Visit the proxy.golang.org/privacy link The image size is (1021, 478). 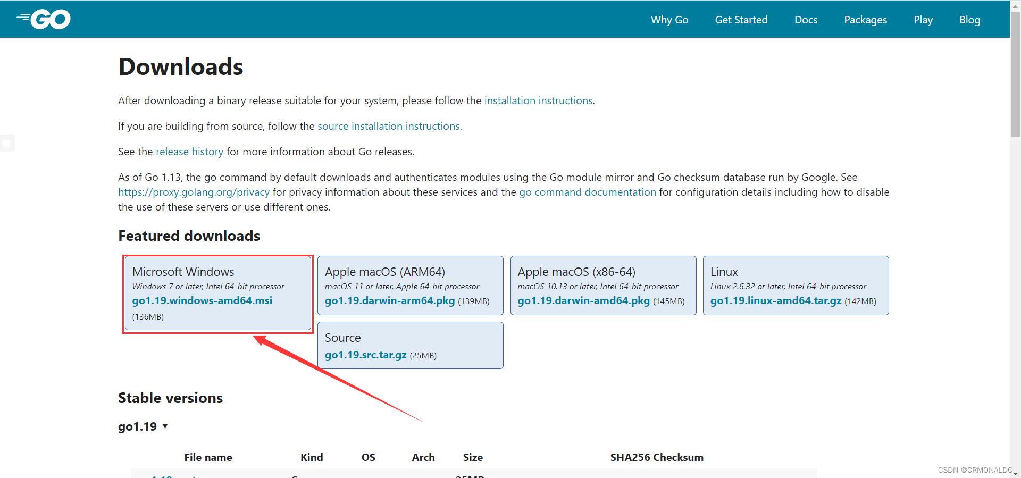194,192
